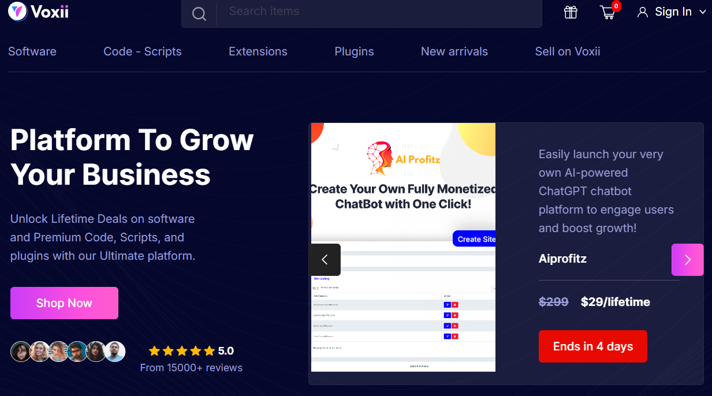Click the 5.0 rating score
This screenshot has height=396, width=712.
point(226,351)
